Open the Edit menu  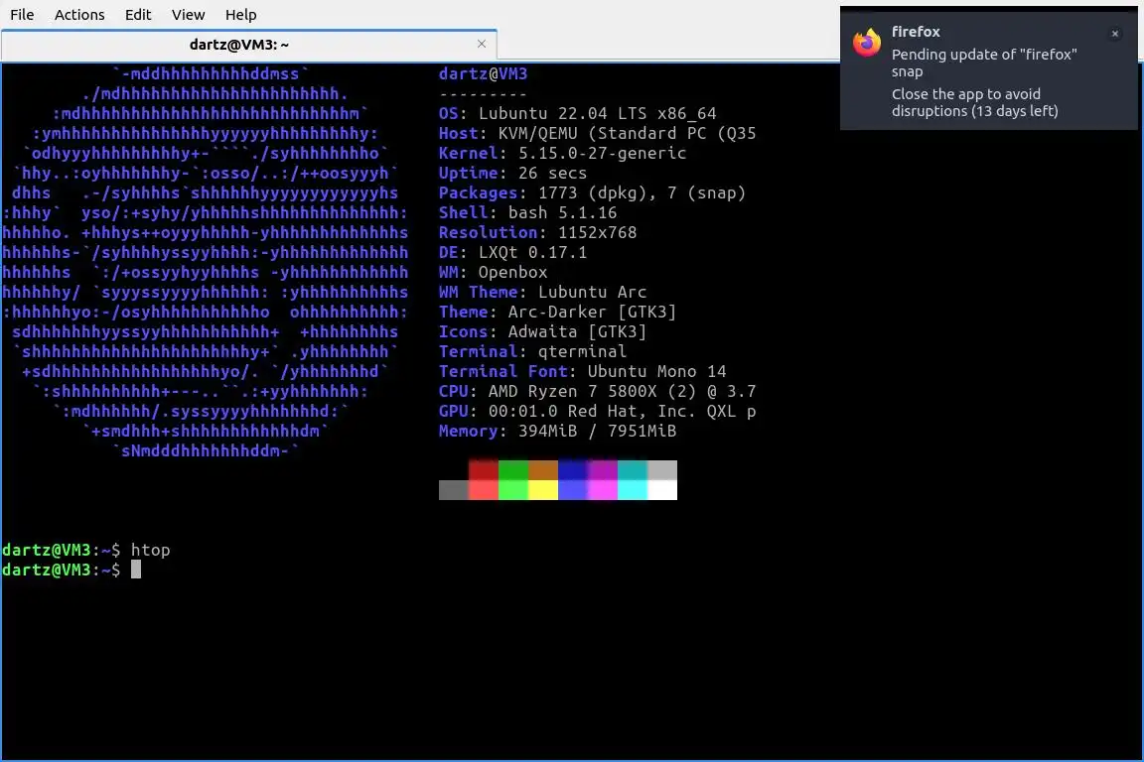click(x=138, y=15)
